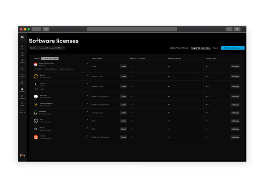Click Add keys for Houdini row
This screenshot has width=264, height=191.
click(x=235, y=137)
